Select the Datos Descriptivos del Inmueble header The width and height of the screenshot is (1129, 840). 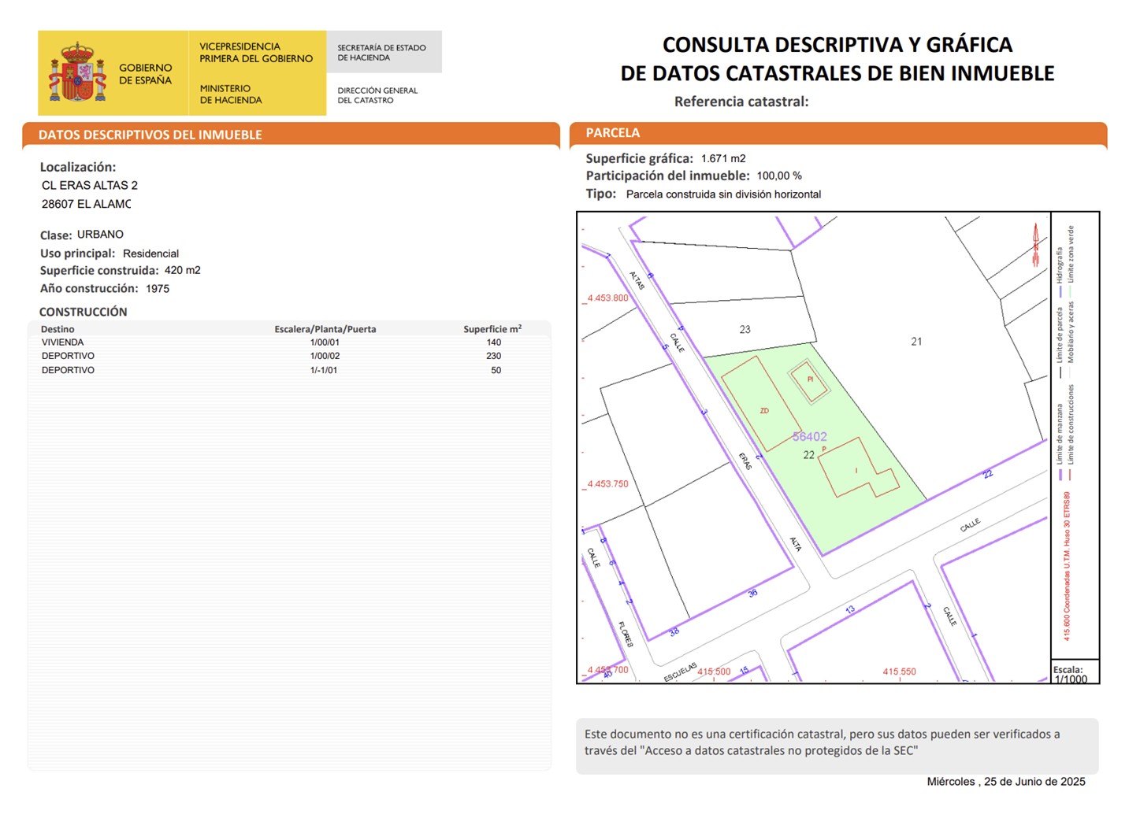pyautogui.click(x=150, y=135)
